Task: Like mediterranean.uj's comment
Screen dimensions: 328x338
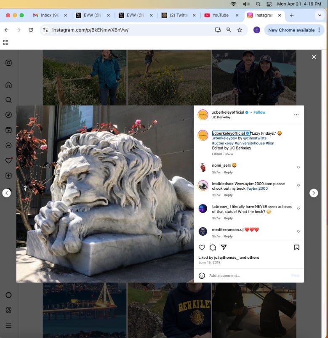Action: [299, 231]
